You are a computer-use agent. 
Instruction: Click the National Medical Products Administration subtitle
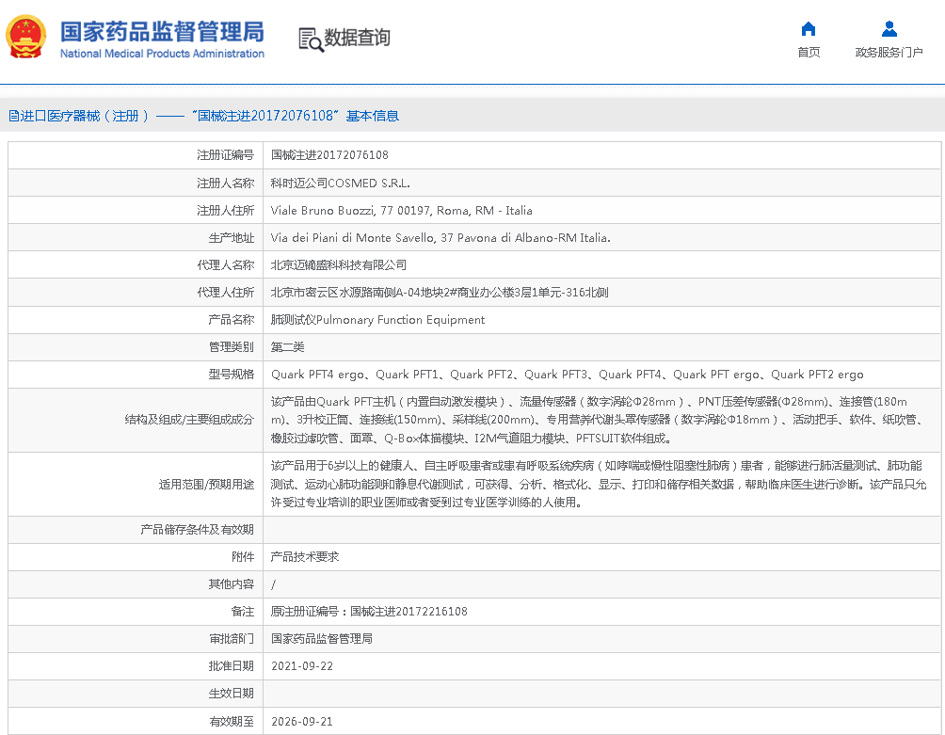point(162,54)
